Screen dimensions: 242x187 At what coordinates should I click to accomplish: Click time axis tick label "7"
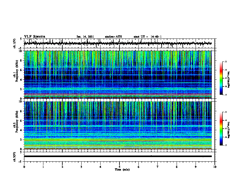(x=158, y=167)
